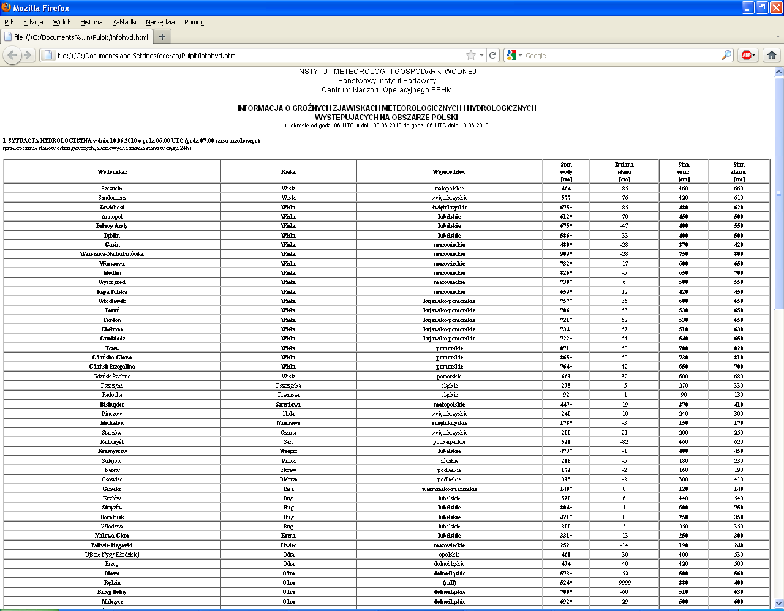This screenshot has width=784, height=611.
Task: Click the Stan ostrz. column header
Action: 684,171
